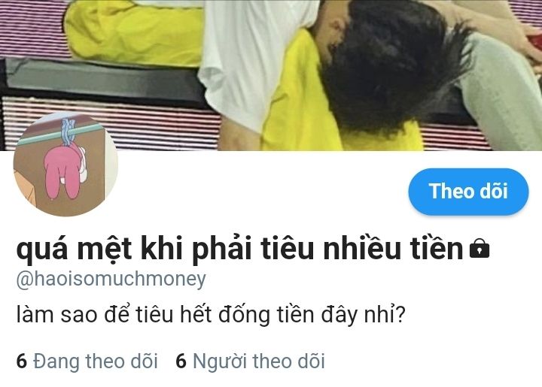Image resolution: width=542 pixels, height=387 pixels.
Task: Click display name quá mệt khi phải tiêu nhiều tiền
Action: [239, 249]
